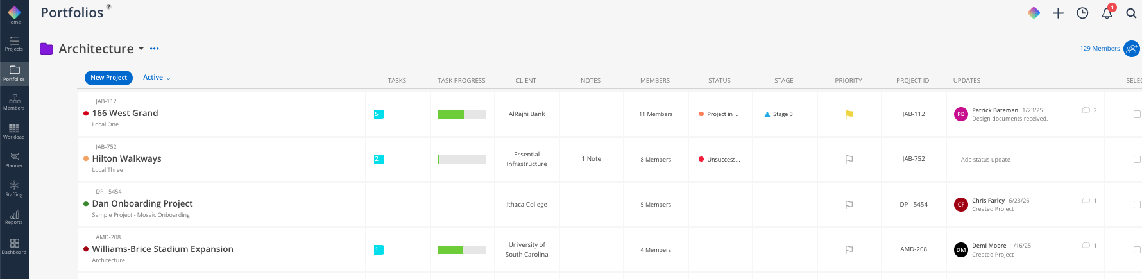Click the New Project button
Viewport: 1142px width, 279px height.
point(108,78)
